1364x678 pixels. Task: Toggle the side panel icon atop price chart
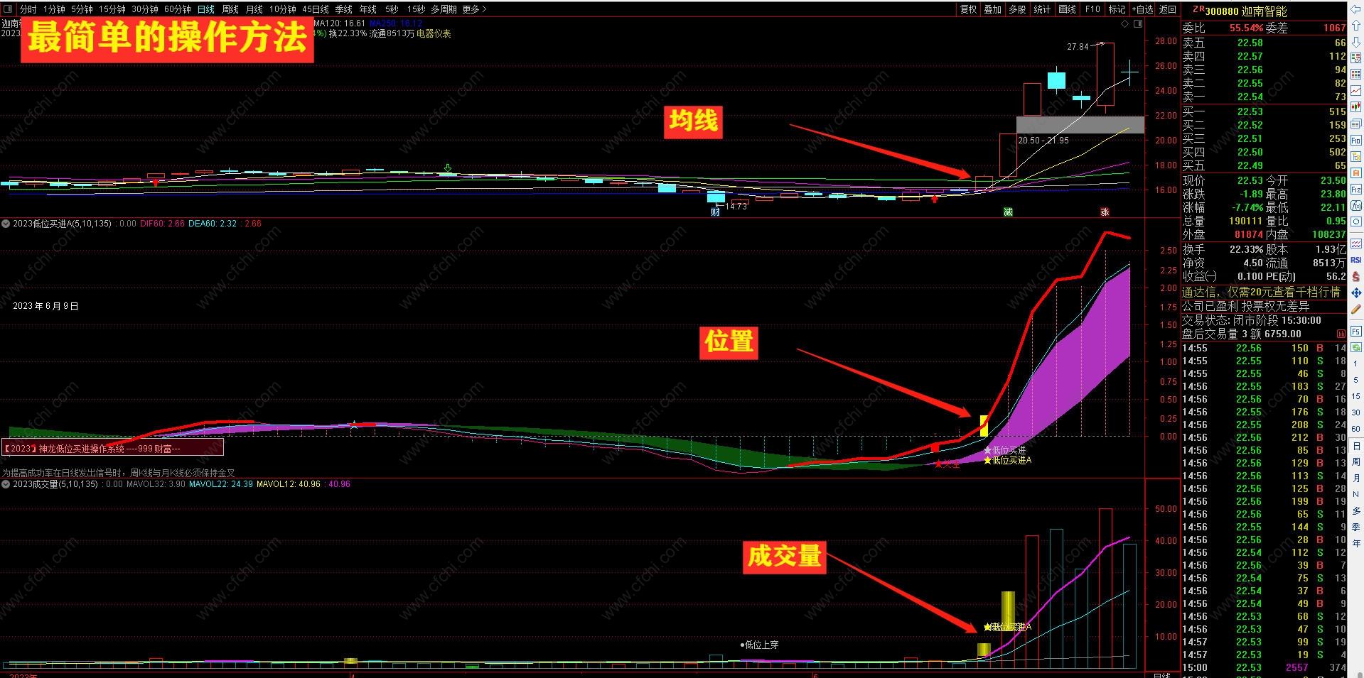point(1138,24)
